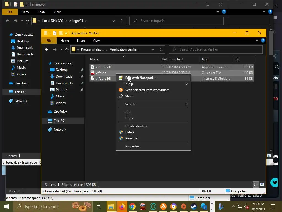Open Windows Start menu

click(x=7, y=206)
